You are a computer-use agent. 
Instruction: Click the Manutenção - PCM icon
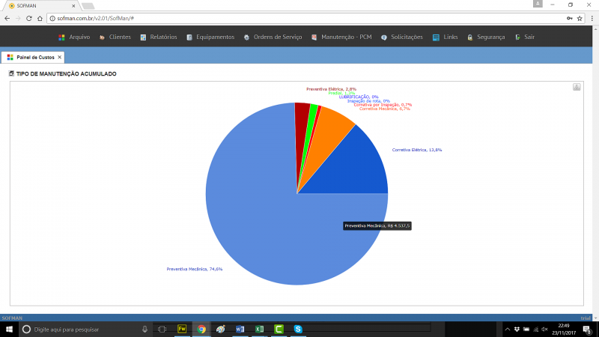(314, 37)
